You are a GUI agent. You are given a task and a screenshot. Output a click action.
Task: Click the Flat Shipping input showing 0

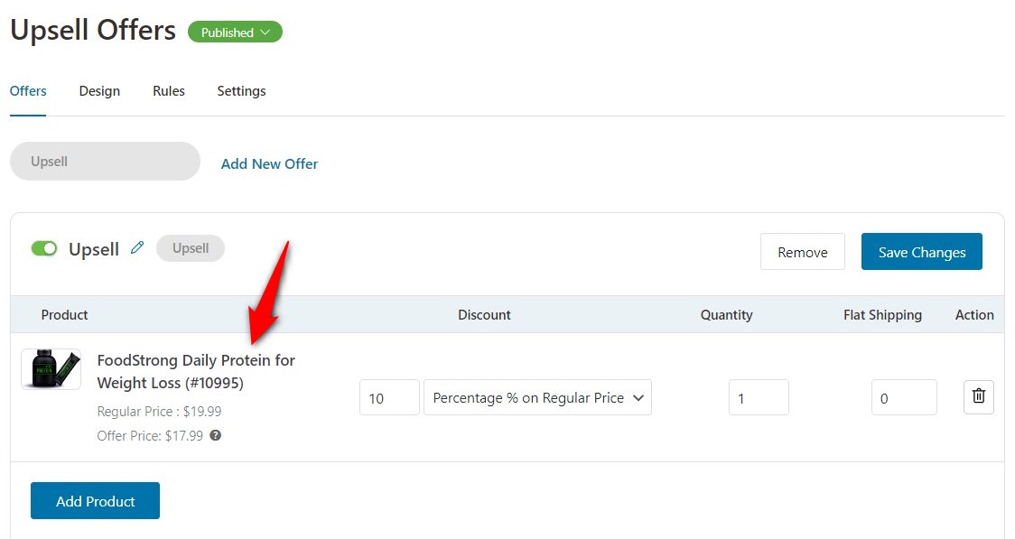coord(904,397)
